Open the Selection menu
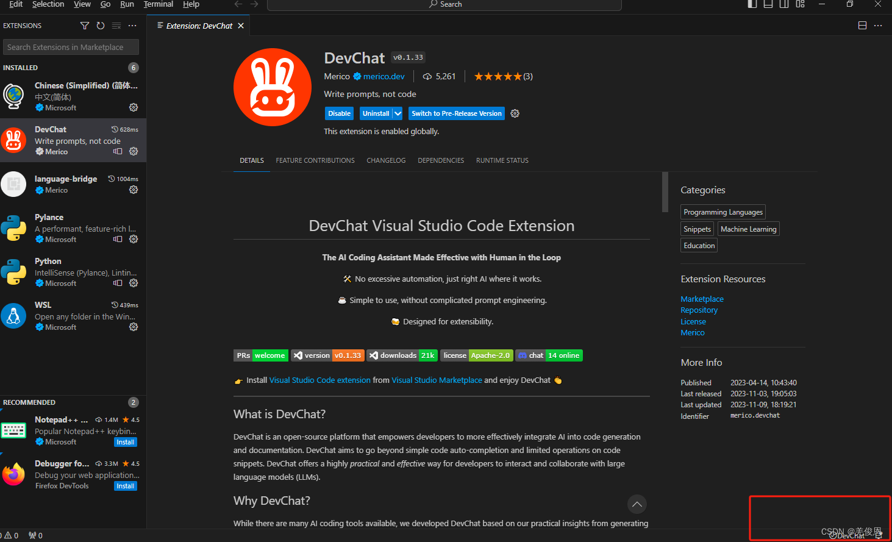 pos(48,4)
